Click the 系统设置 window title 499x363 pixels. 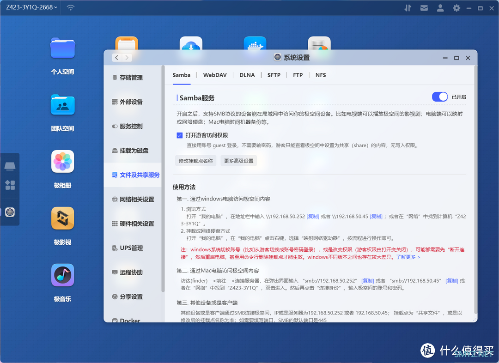[x=296, y=58]
